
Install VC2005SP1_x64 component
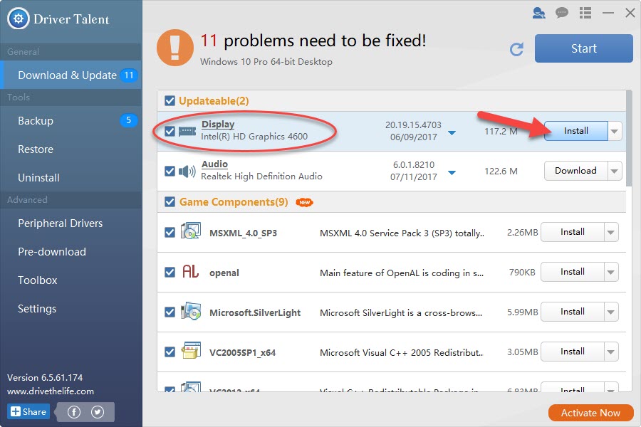[x=573, y=352]
